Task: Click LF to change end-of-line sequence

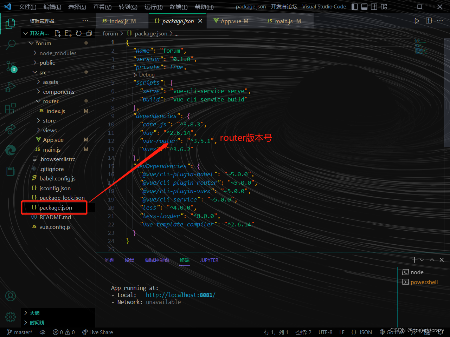Action: pyautogui.click(x=342, y=332)
